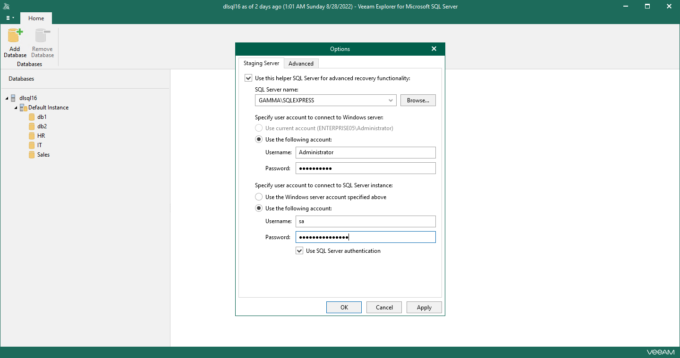
Task: Open the main application menu button
Action: 10,18
